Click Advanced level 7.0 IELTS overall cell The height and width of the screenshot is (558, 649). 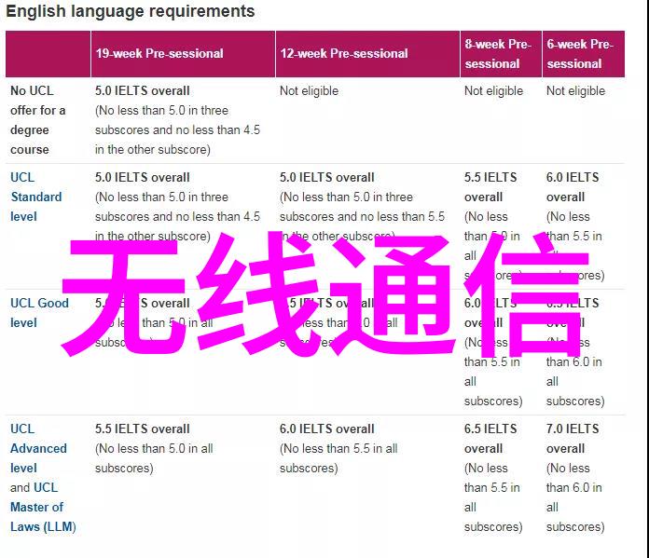pyautogui.click(x=573, y=439)
